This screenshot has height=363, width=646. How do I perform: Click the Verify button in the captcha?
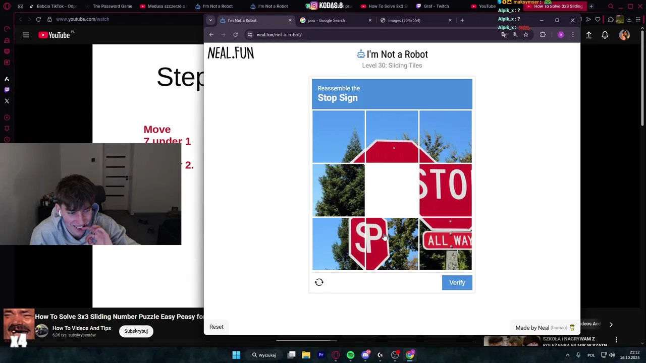[457, 282]
